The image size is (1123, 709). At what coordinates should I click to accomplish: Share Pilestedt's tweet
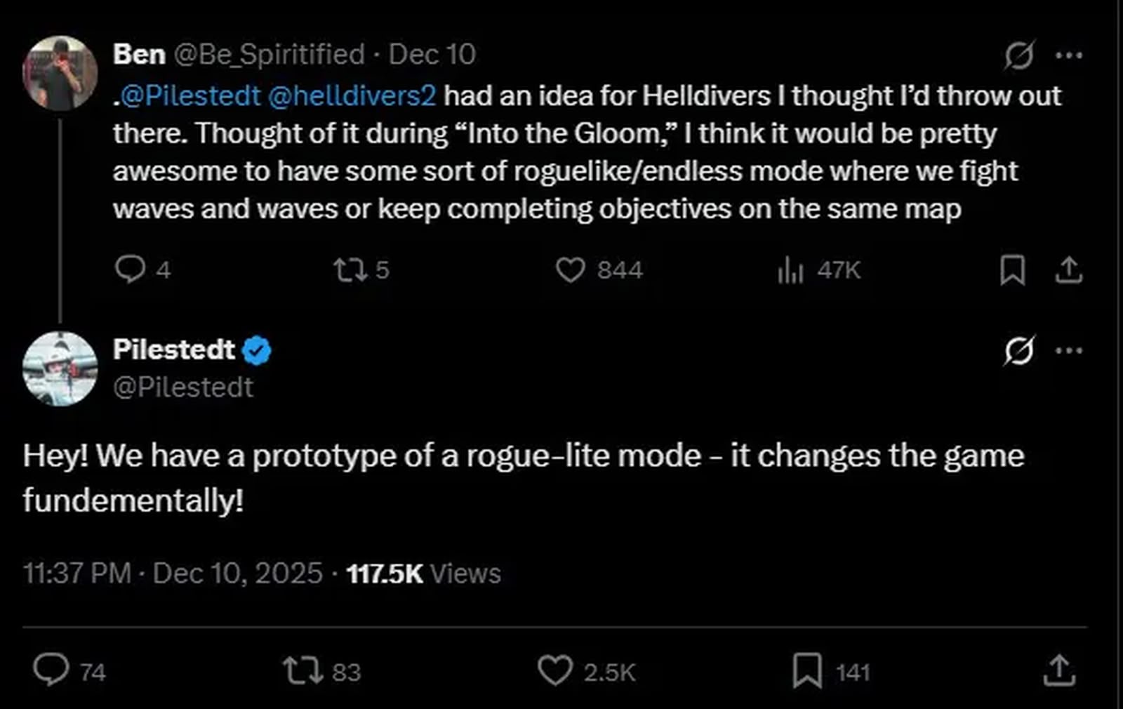[1059, 670]
